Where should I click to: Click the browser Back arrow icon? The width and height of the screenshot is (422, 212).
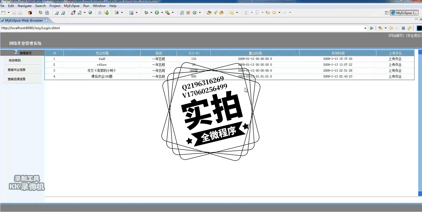[x=391, y=28]
